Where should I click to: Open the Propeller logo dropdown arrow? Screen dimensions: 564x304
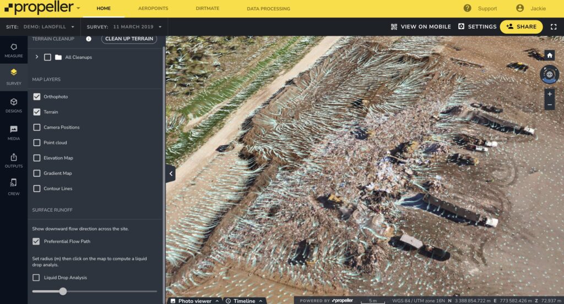(78, 8)
